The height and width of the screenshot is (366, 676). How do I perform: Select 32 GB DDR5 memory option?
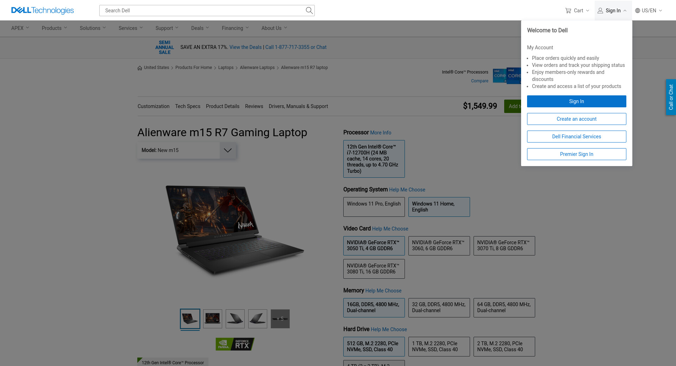439,308
